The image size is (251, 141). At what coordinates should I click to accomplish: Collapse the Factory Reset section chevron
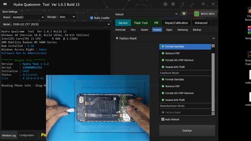pos(213,38)
